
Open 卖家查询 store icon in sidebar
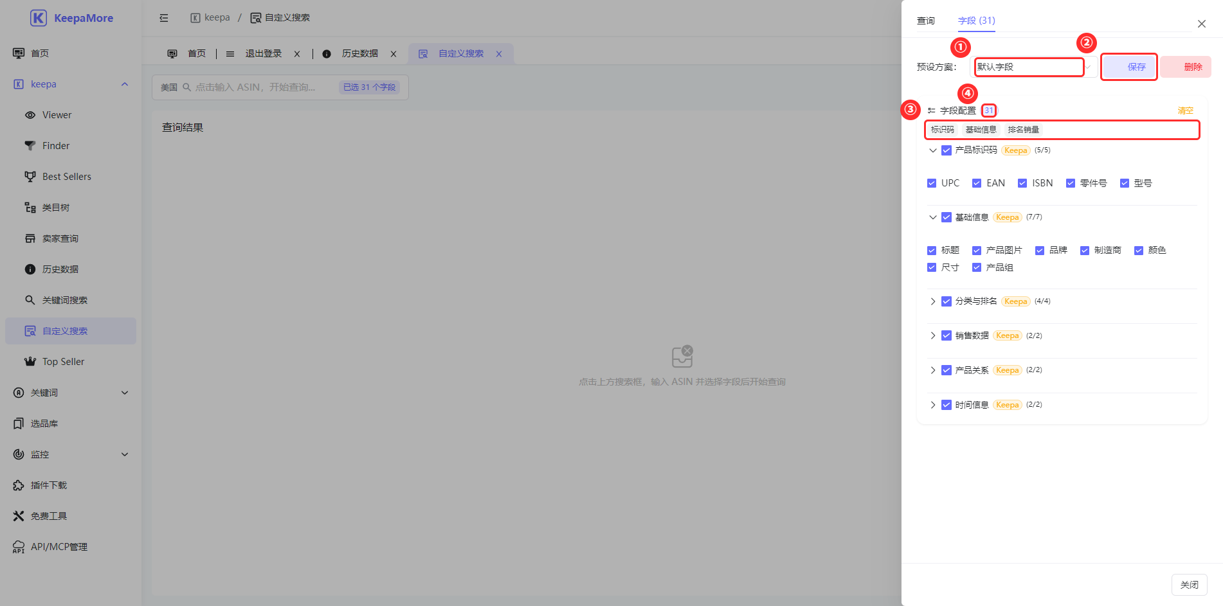point(30,238)
